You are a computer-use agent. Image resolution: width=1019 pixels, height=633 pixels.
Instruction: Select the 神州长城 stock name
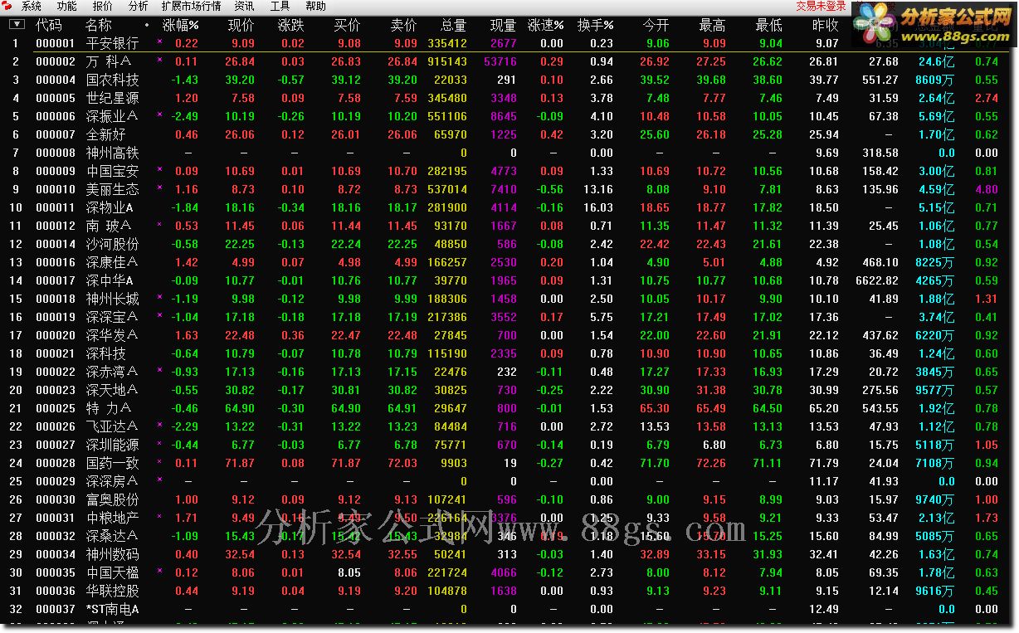(x=112, y=299)
